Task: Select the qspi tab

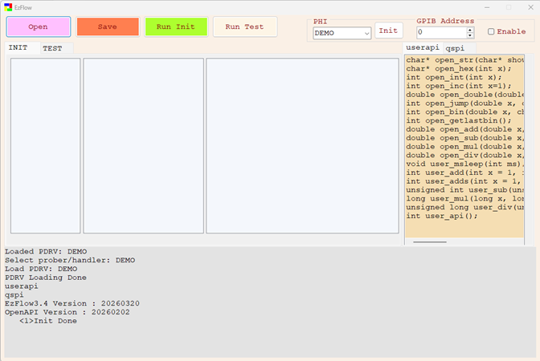Action: pyautogui.click(x=459, y=48)
